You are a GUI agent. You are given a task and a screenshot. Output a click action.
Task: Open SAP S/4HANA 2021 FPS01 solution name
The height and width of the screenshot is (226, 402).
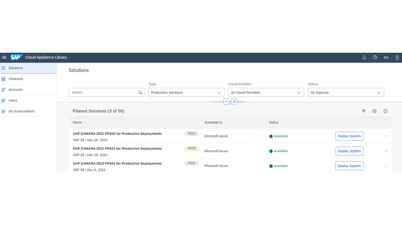117,148
